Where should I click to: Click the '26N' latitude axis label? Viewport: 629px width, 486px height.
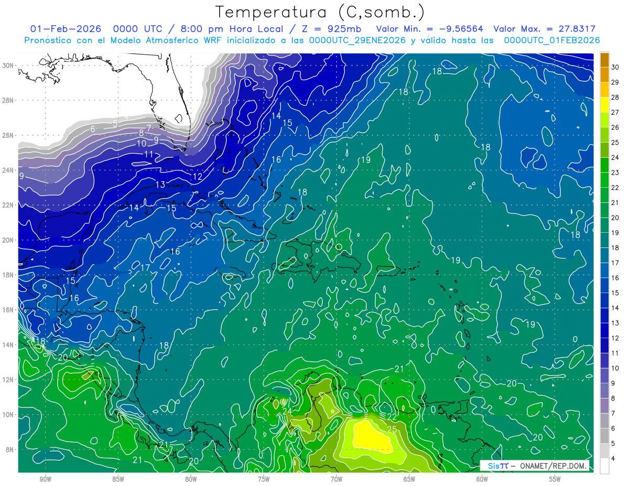click(x=9, y=135)
